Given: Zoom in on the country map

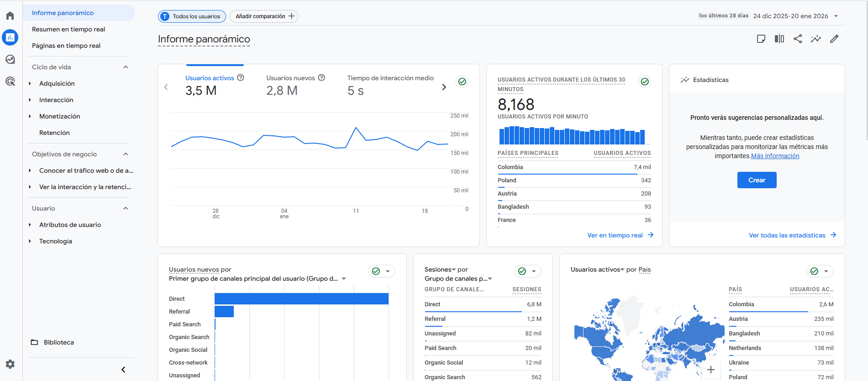Looking at the screenshot, I should 711,370.
